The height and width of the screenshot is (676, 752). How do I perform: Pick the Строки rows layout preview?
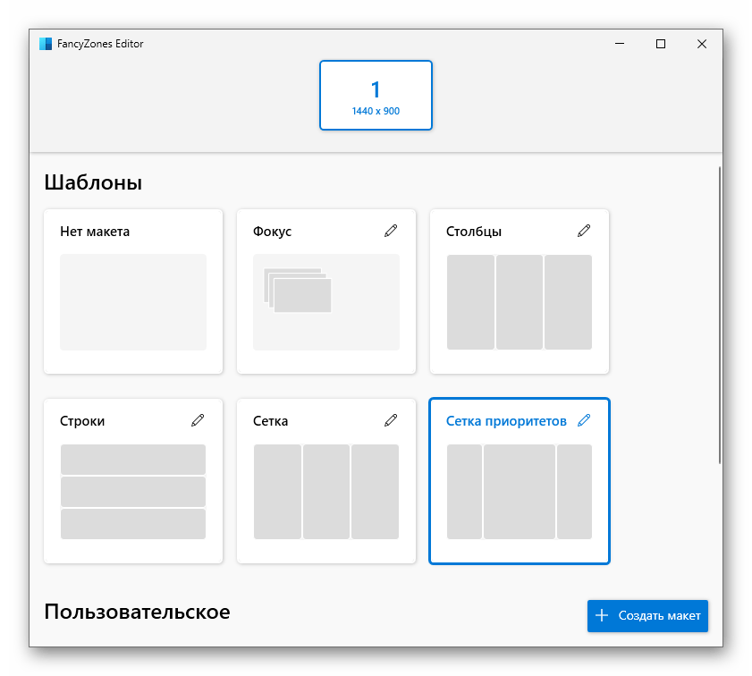[x=133, y=492]
